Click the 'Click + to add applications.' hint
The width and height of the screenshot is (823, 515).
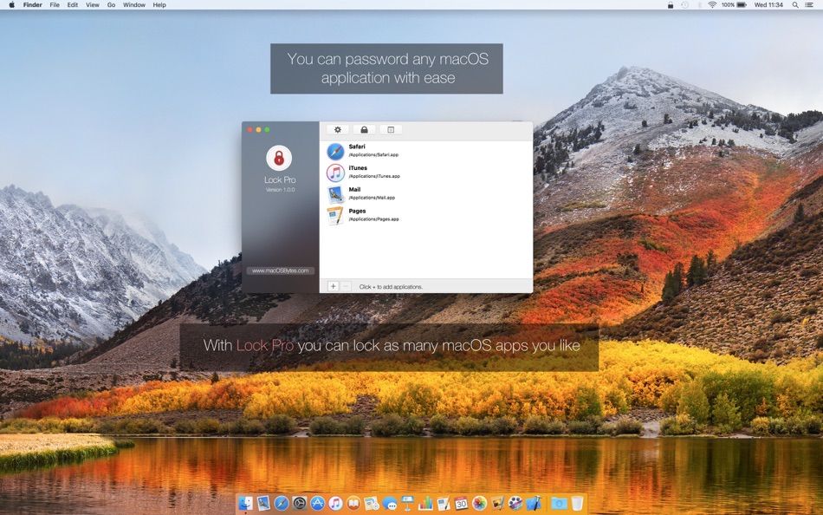391,287
